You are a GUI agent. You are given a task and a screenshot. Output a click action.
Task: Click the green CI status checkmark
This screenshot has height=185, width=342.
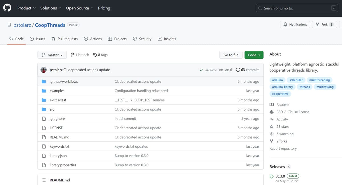click(201, 70)
